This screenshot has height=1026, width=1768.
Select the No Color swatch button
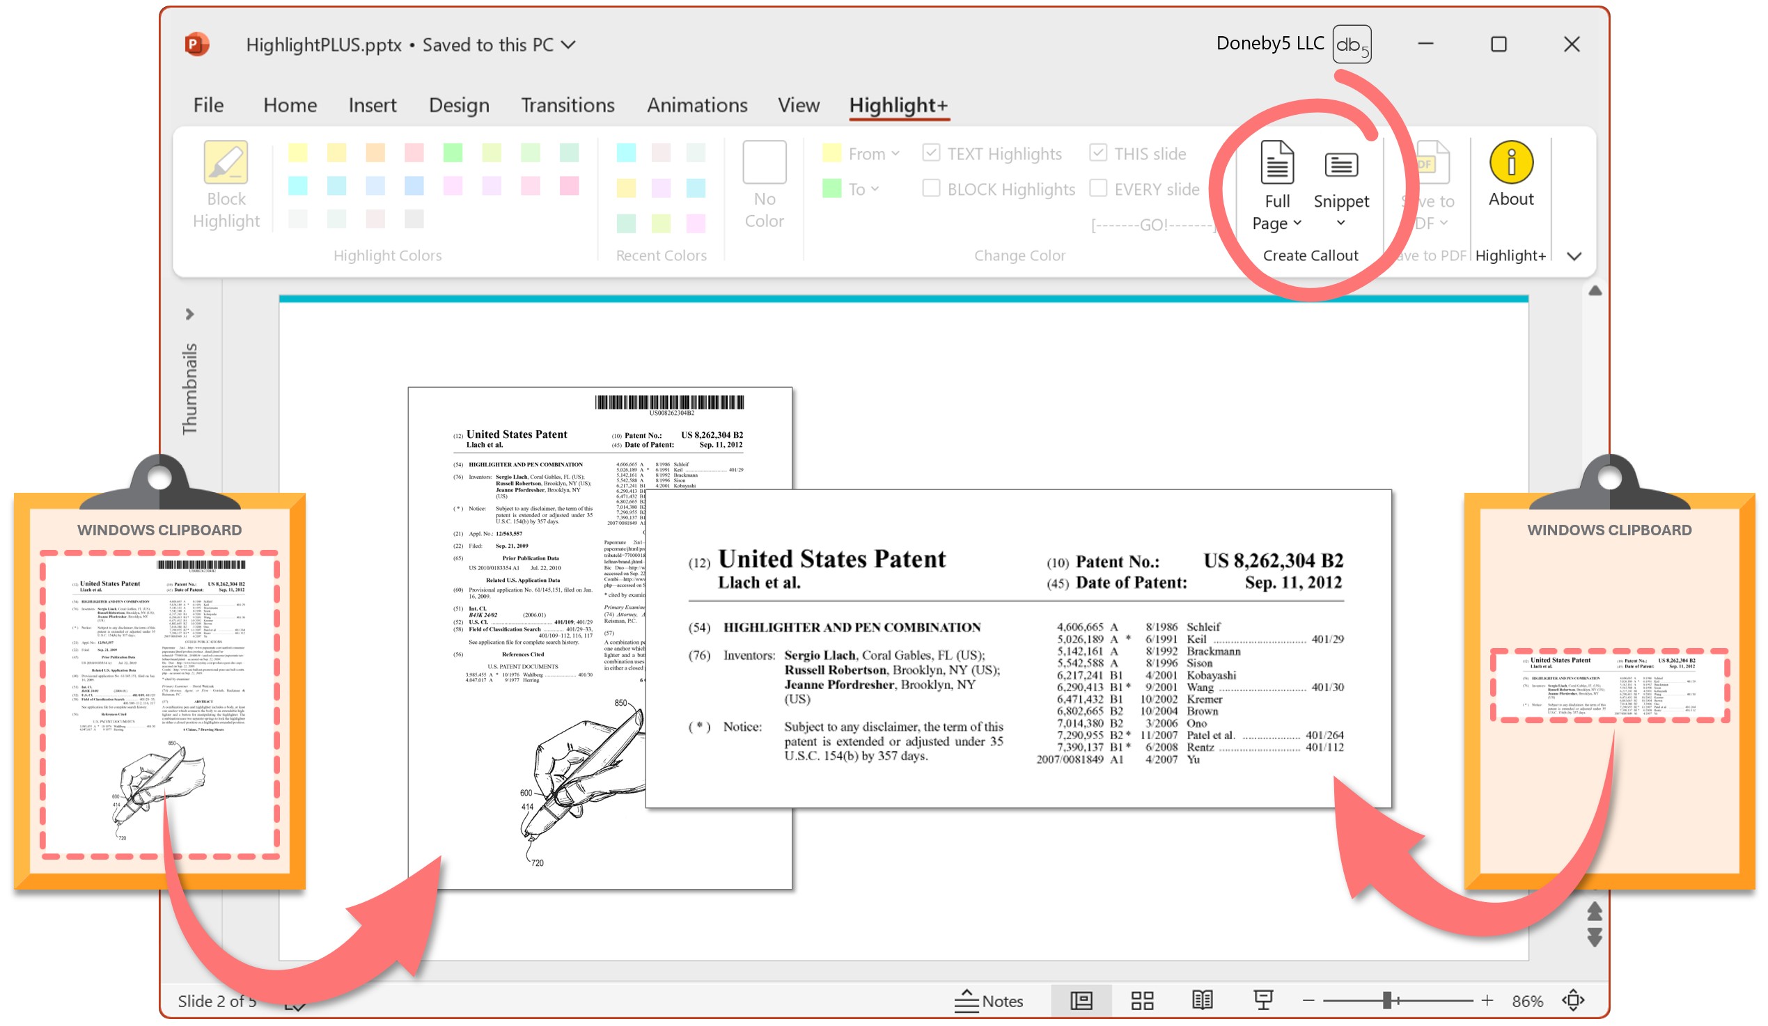pos(764,162)
